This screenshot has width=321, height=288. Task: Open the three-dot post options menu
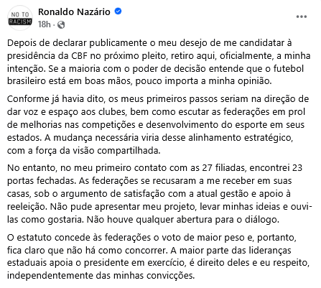point(302,17)
